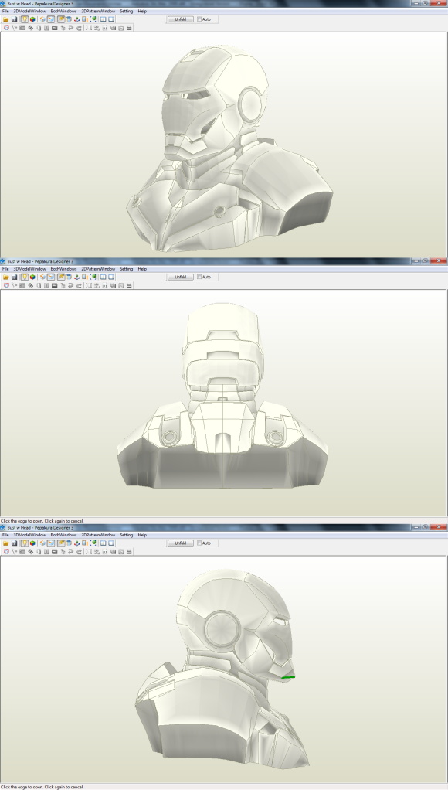Open Setting menu in middle window

click(x=127, y=269)
